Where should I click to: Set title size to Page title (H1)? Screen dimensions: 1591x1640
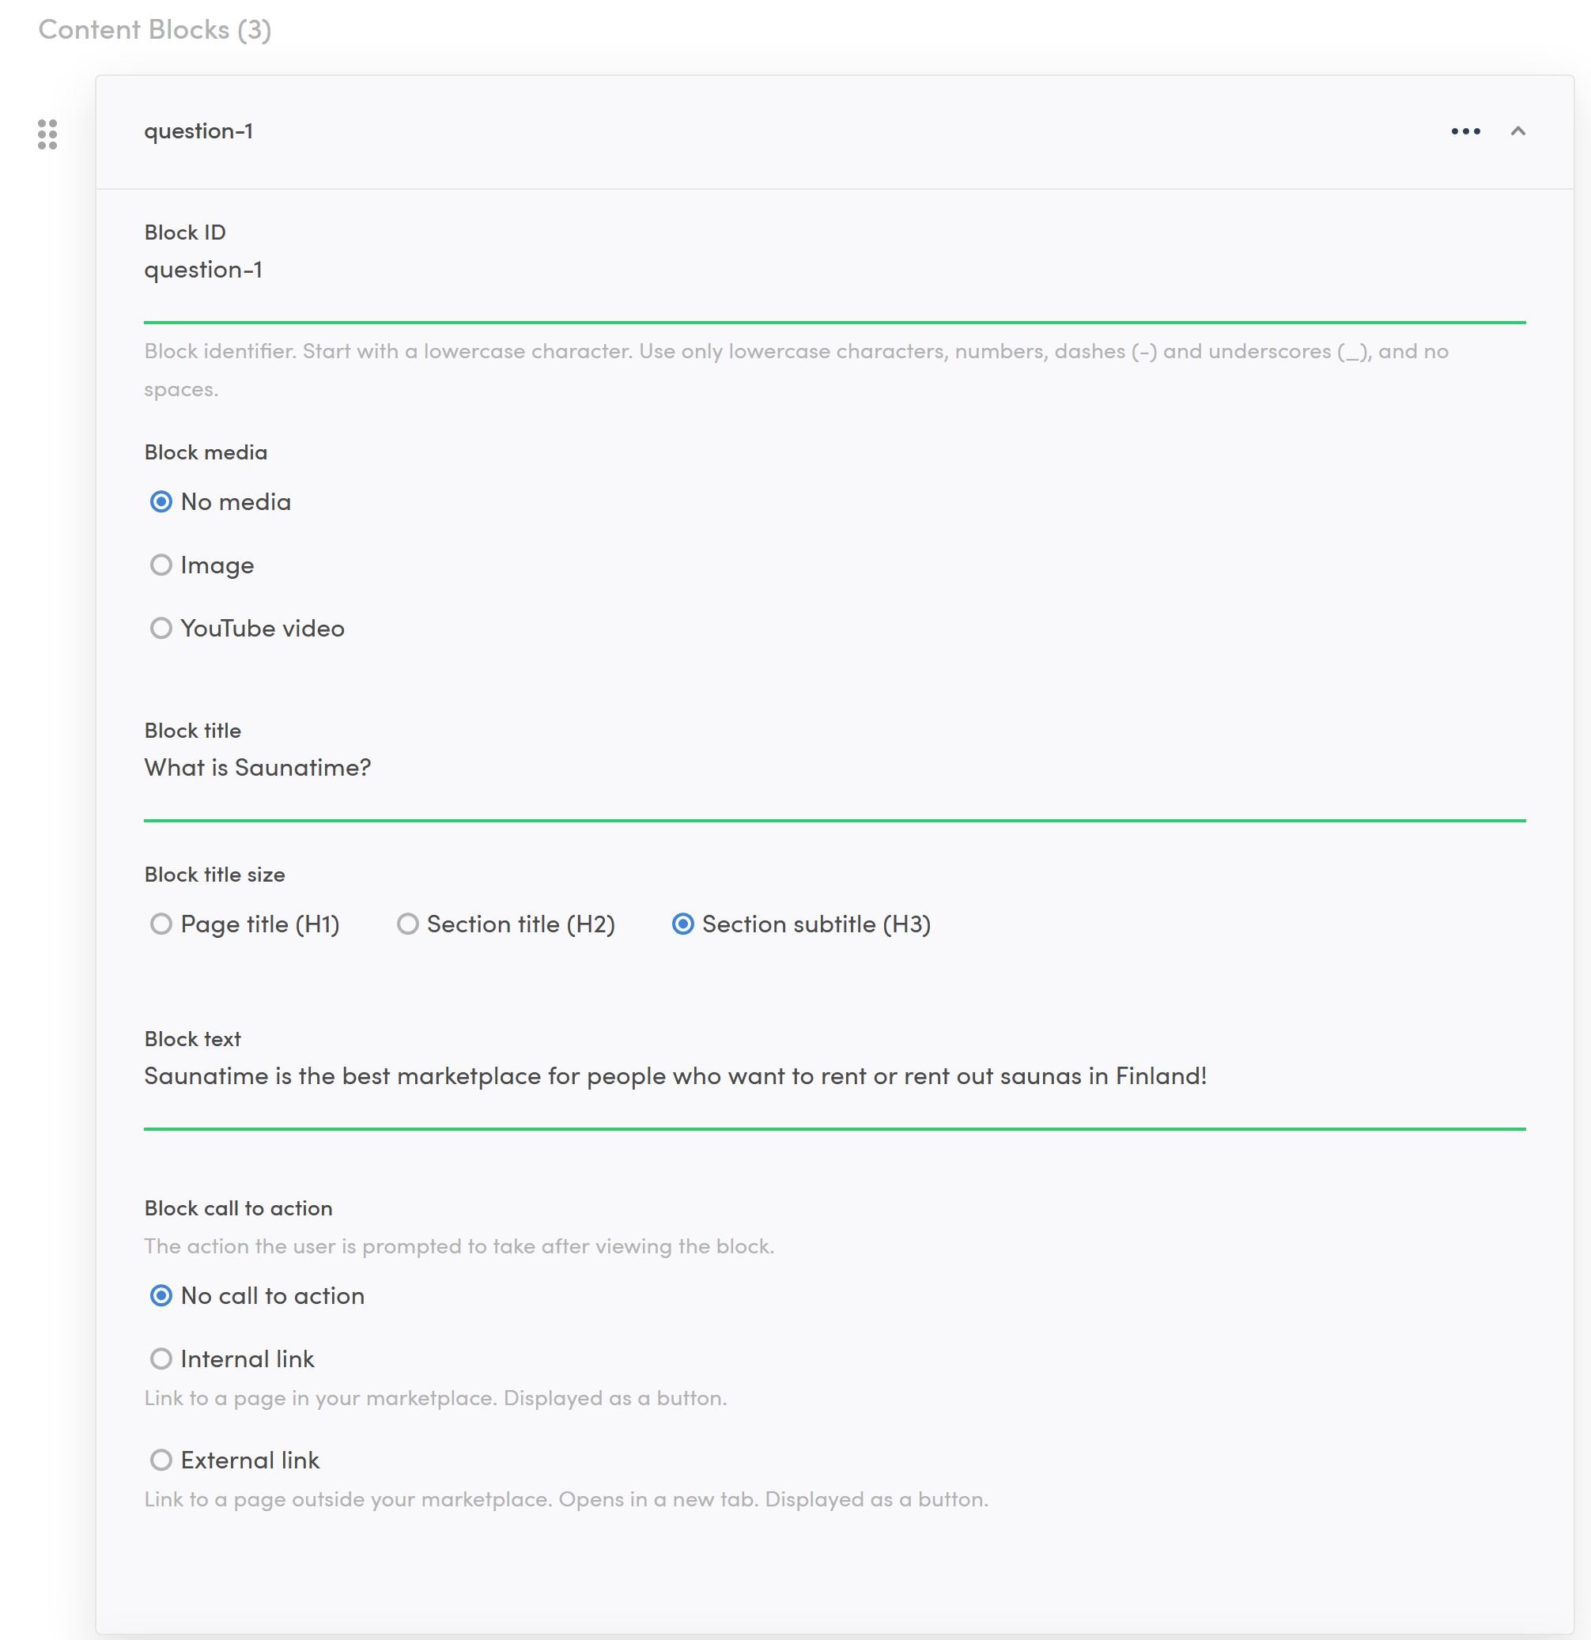[x=161, y=924]
